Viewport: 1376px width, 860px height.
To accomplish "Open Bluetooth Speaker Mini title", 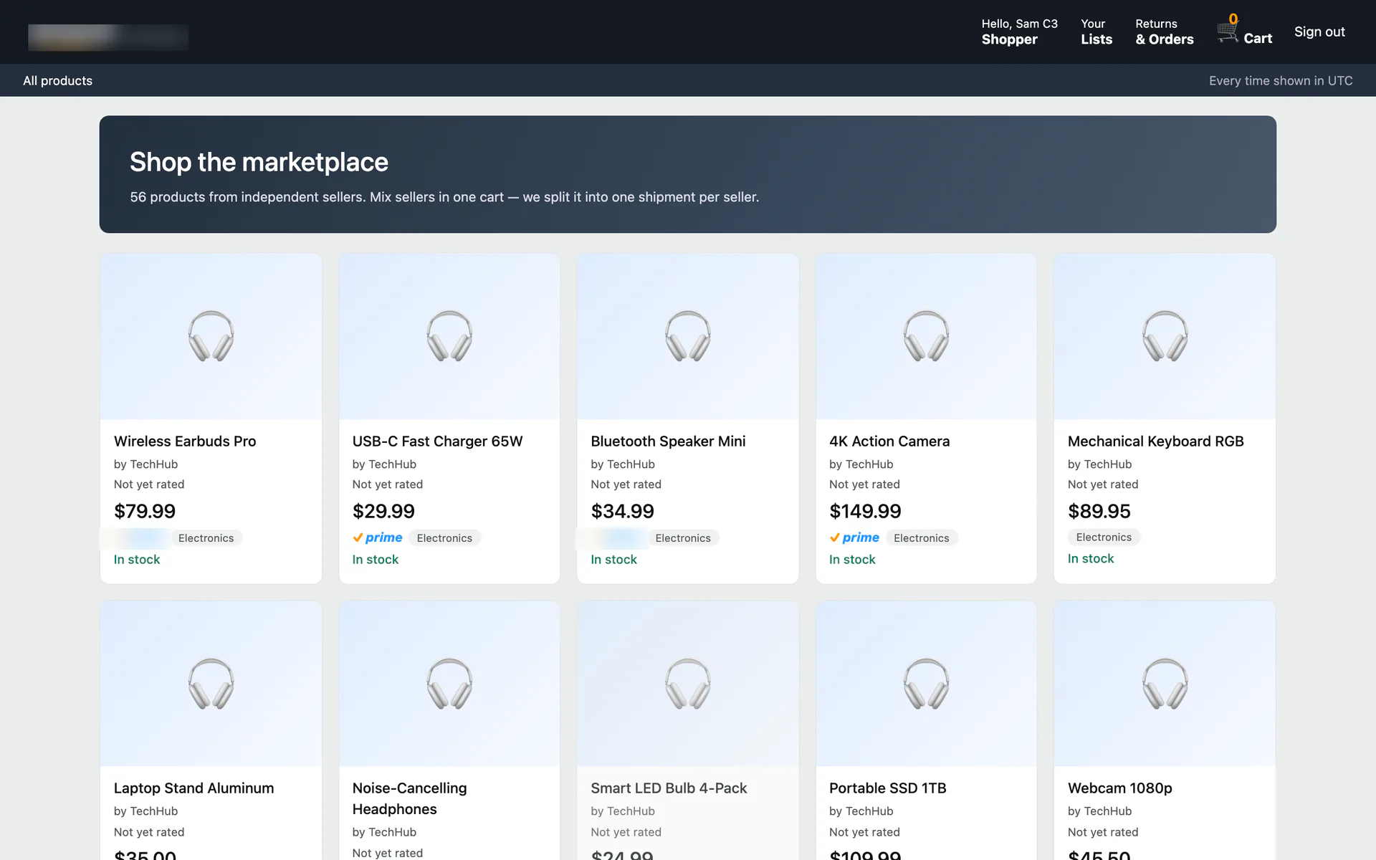I will click(668, 441).
